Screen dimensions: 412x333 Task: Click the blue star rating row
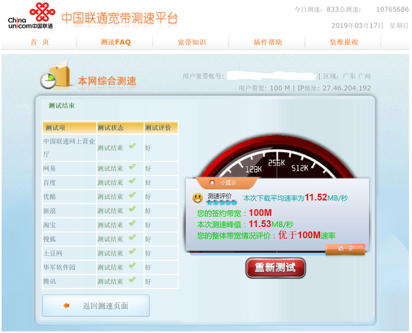[x=221, y=203]
